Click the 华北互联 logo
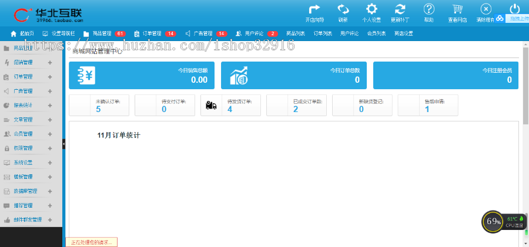The height and width of the screenshot is (247, 529). [x=48, y=15]
